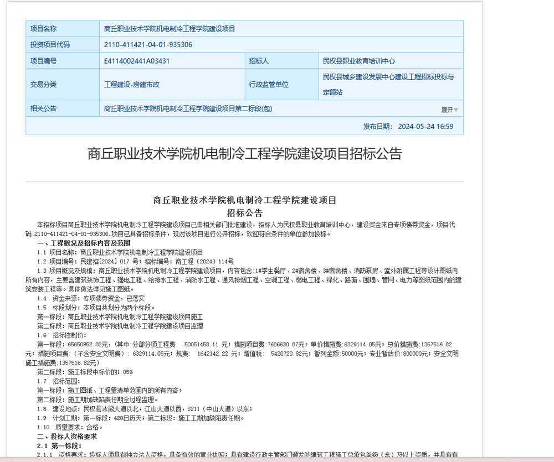Click line 1.5 标段划分

[x=96, y=308]
